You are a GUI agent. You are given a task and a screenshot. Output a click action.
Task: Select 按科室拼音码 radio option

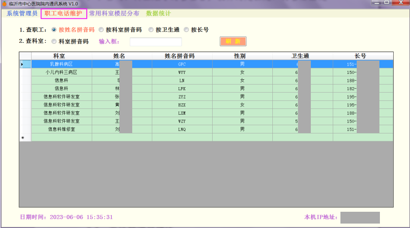[x=102, y=30]
